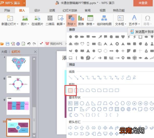Click slide panel scrollbar up arrow
The width and height of the screenshot is (154, 138).
(x=34, y=59)
